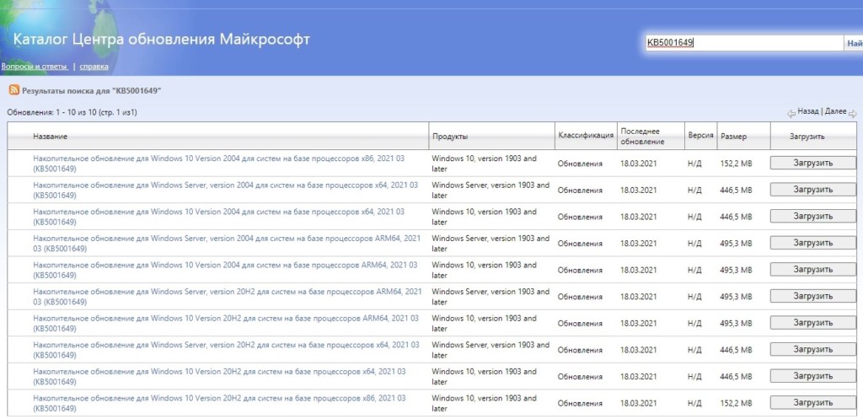Click Загрузить for Windows Server 2004 x64 update
The image size is (863, 419).
point(813,190)
